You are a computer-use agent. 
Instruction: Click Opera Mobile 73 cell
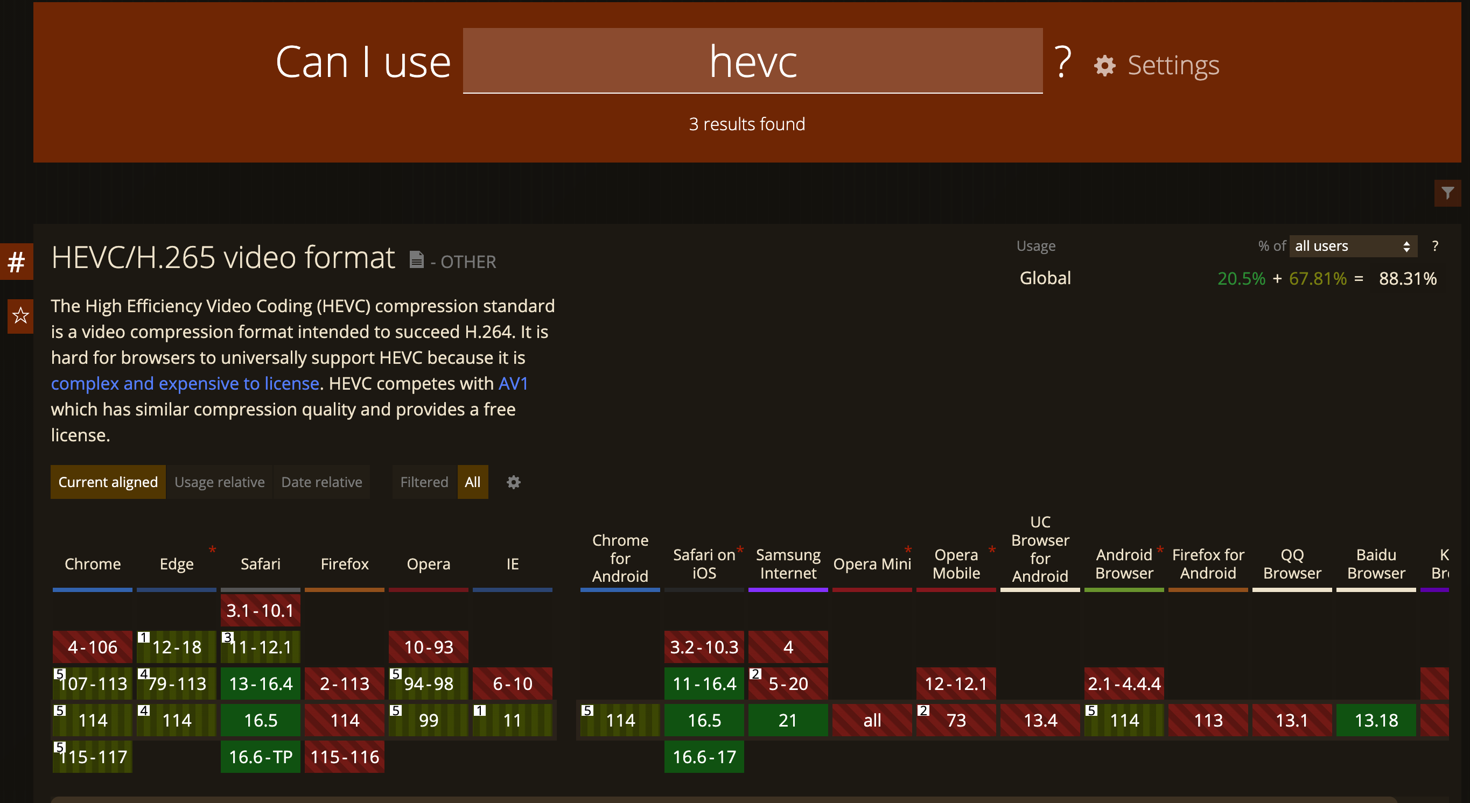(x=956, y=720)
